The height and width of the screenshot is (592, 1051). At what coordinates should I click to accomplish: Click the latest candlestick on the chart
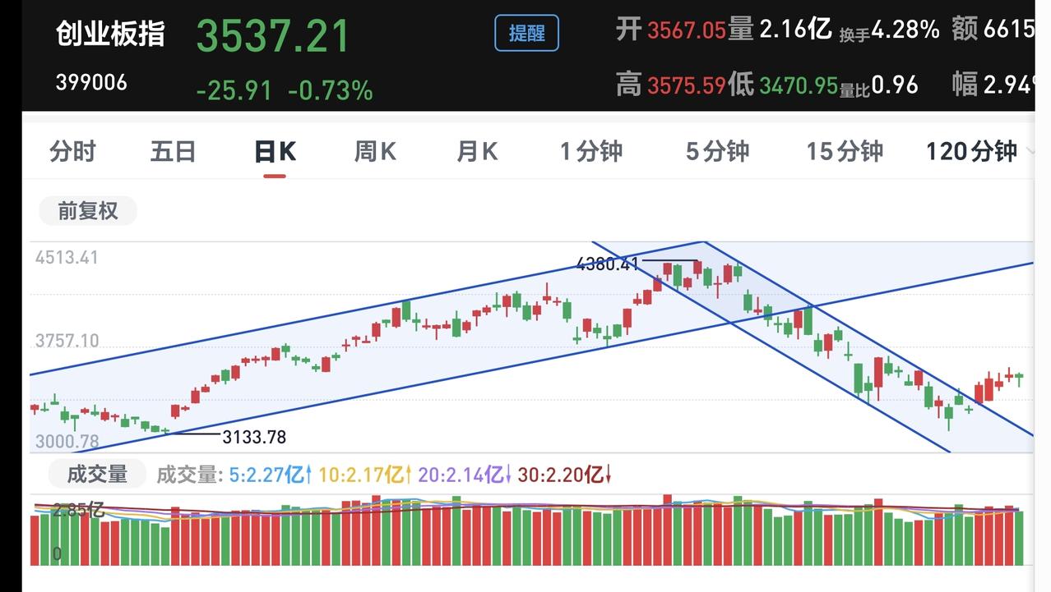pos(1019,378)
